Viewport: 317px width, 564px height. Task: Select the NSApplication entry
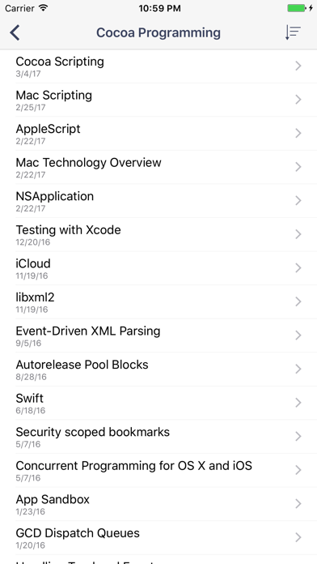tap(158, 201)
